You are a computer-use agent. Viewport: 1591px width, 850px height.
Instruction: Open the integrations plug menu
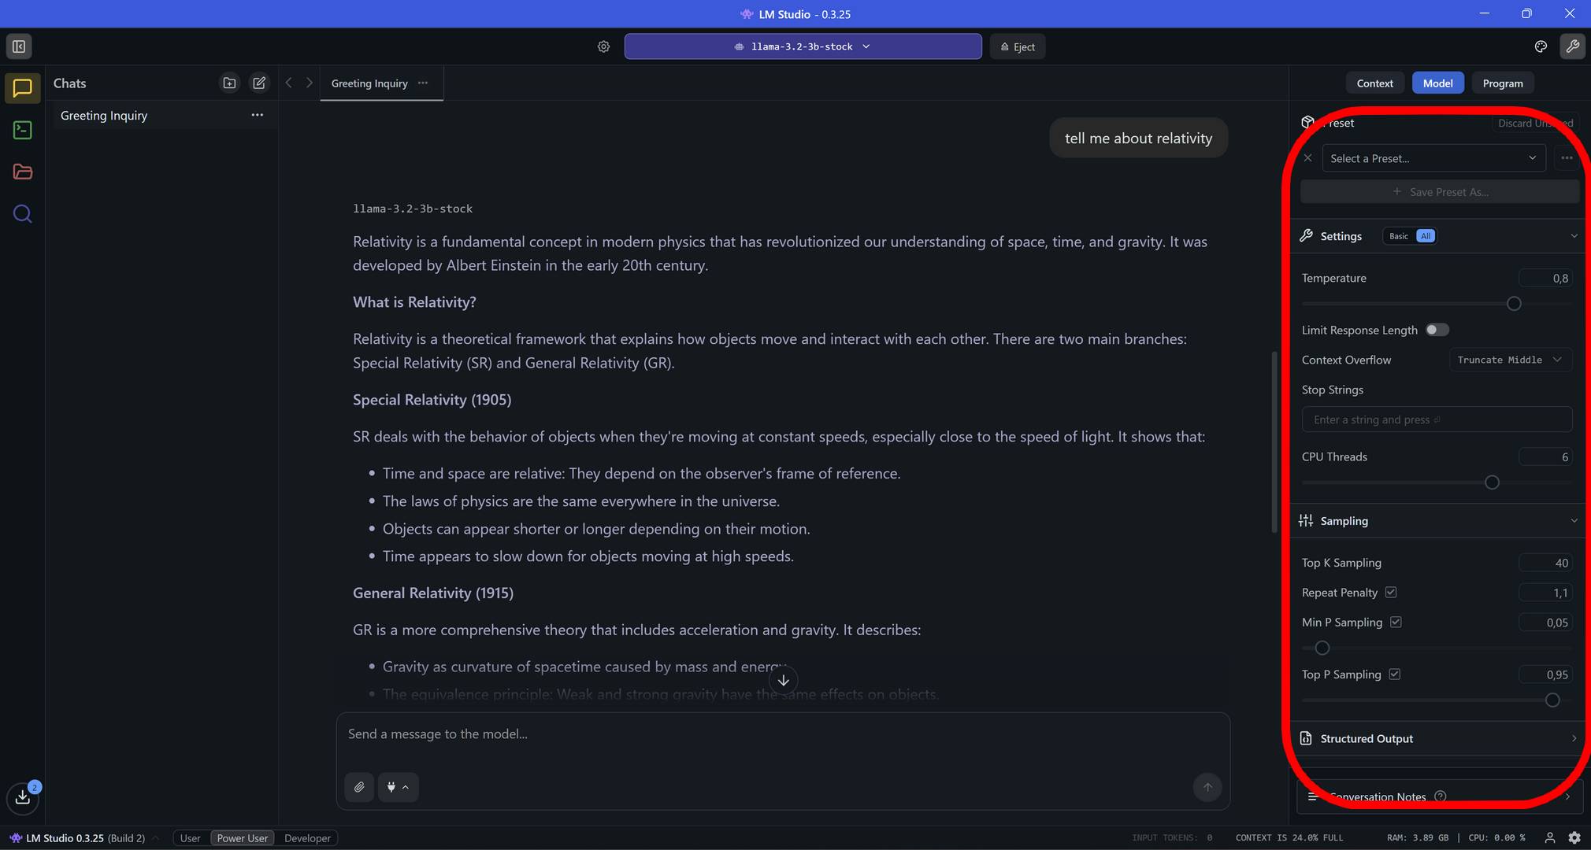pos(398,787)
